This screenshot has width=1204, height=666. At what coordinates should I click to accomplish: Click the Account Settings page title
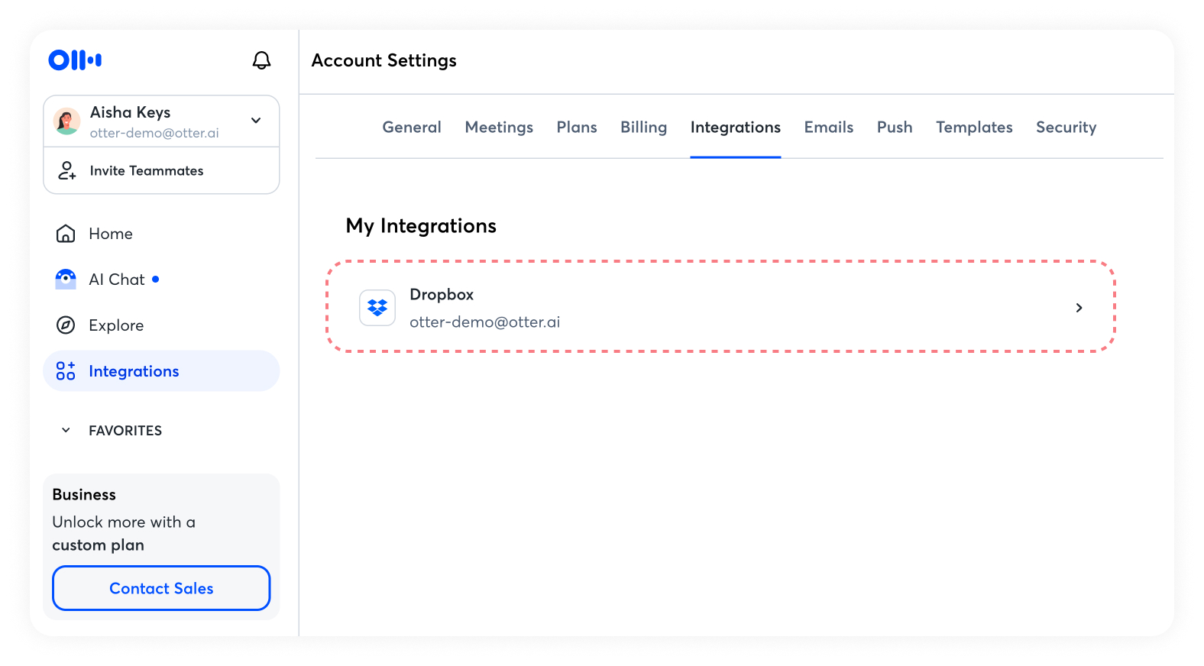coord(384,60)
